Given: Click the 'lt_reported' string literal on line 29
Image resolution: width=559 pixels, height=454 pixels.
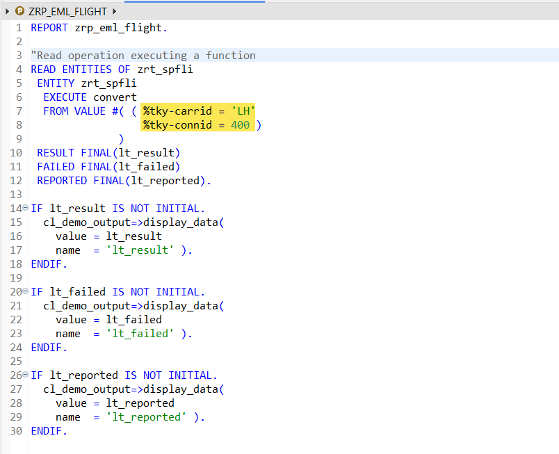Looking at the screenshot, I should coord(146,416).
